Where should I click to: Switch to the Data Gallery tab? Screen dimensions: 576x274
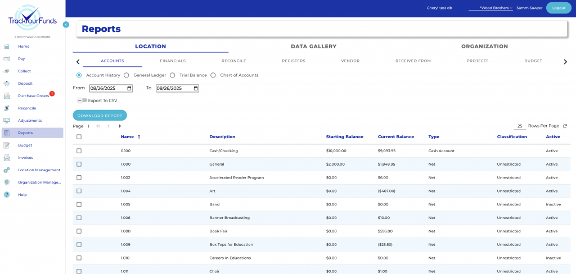click(313, 47)
